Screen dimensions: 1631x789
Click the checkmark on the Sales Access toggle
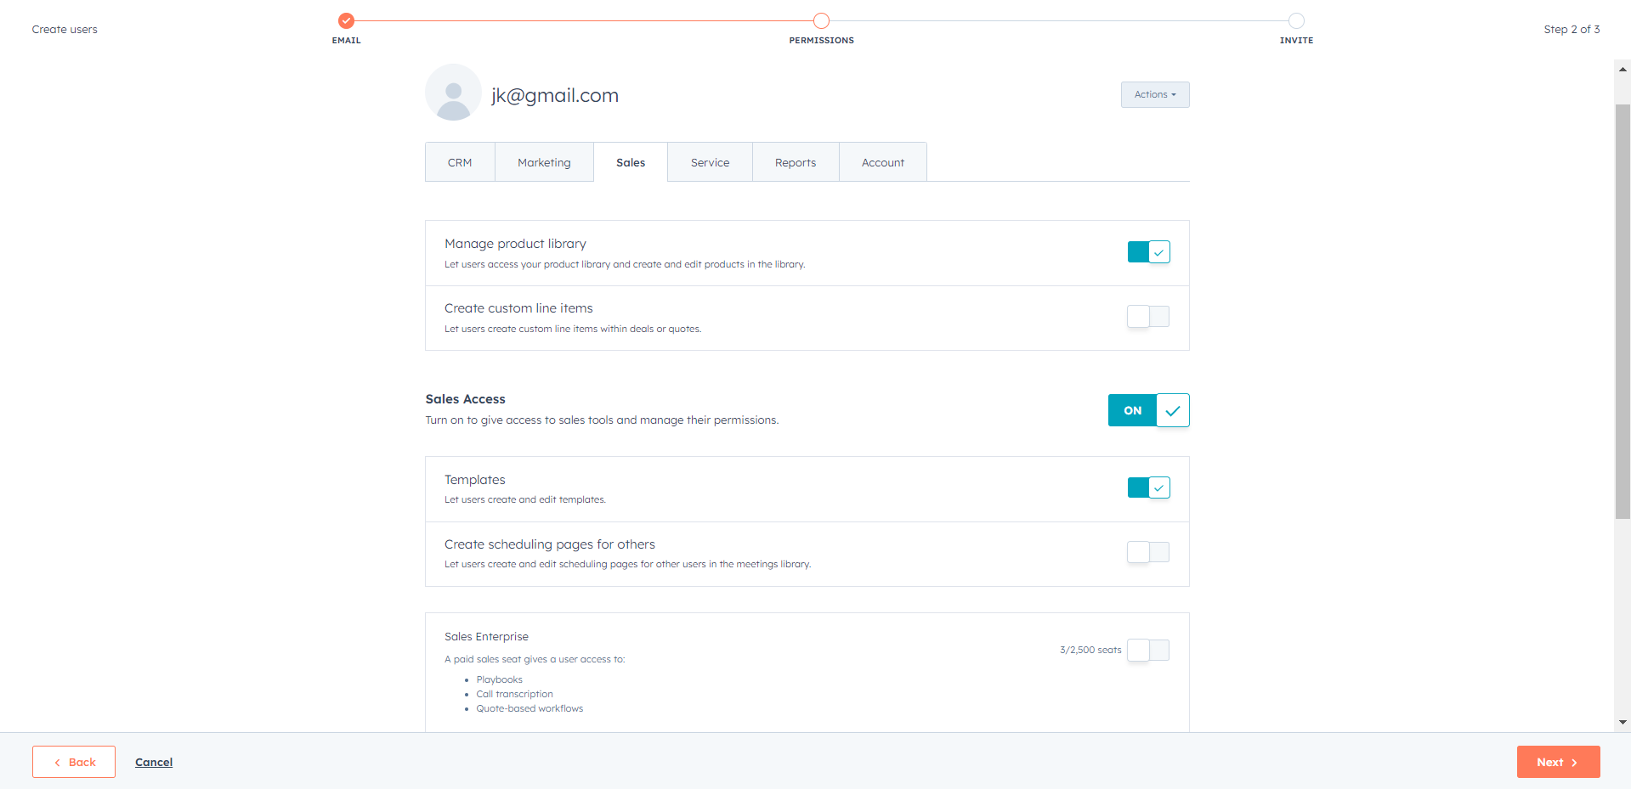[x=1173, y=410]
